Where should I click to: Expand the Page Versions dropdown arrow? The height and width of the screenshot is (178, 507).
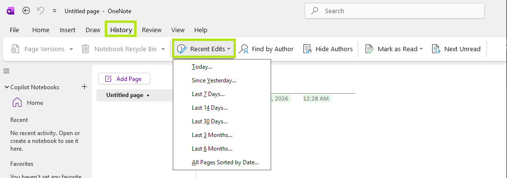71,49
